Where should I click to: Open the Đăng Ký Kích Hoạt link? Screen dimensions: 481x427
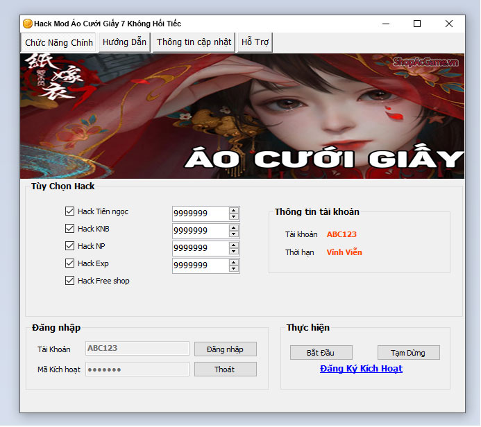(x=361, y=369)
